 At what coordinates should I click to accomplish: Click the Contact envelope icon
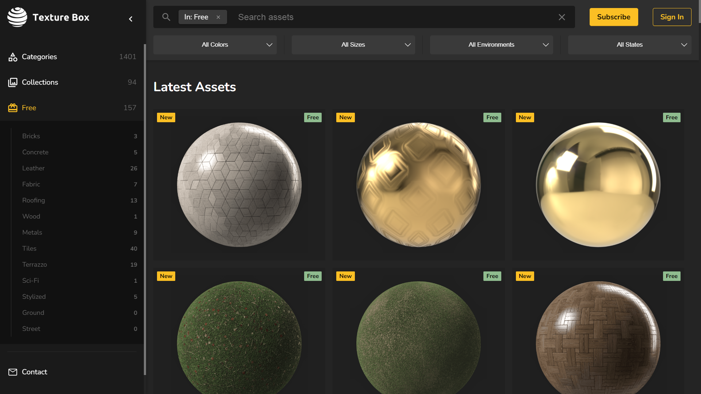(x=13, y=372)
